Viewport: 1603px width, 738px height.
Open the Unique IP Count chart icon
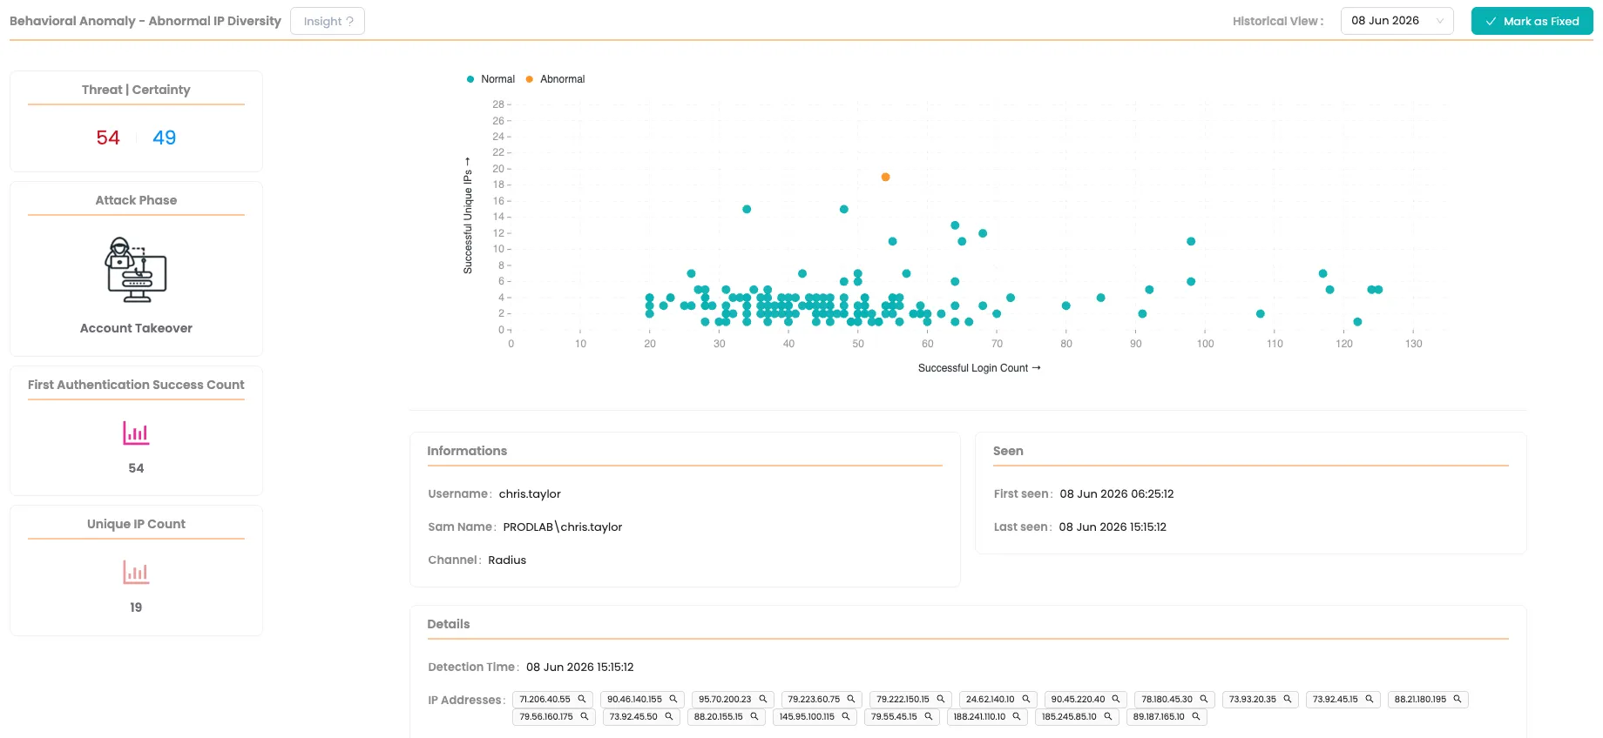coord(136,572)
